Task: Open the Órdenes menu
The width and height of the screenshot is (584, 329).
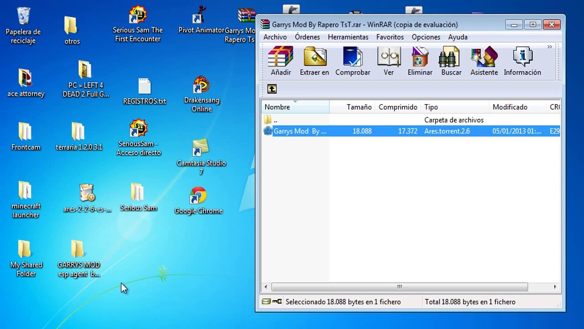Action: (x=308, y=37)
